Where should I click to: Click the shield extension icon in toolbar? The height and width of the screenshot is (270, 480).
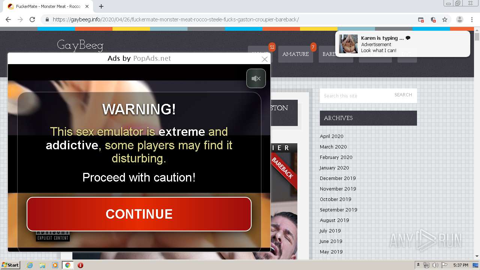433,19
